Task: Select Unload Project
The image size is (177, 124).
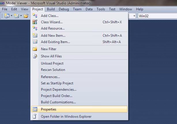Action: pyautogui.click(x=79, y=63)
